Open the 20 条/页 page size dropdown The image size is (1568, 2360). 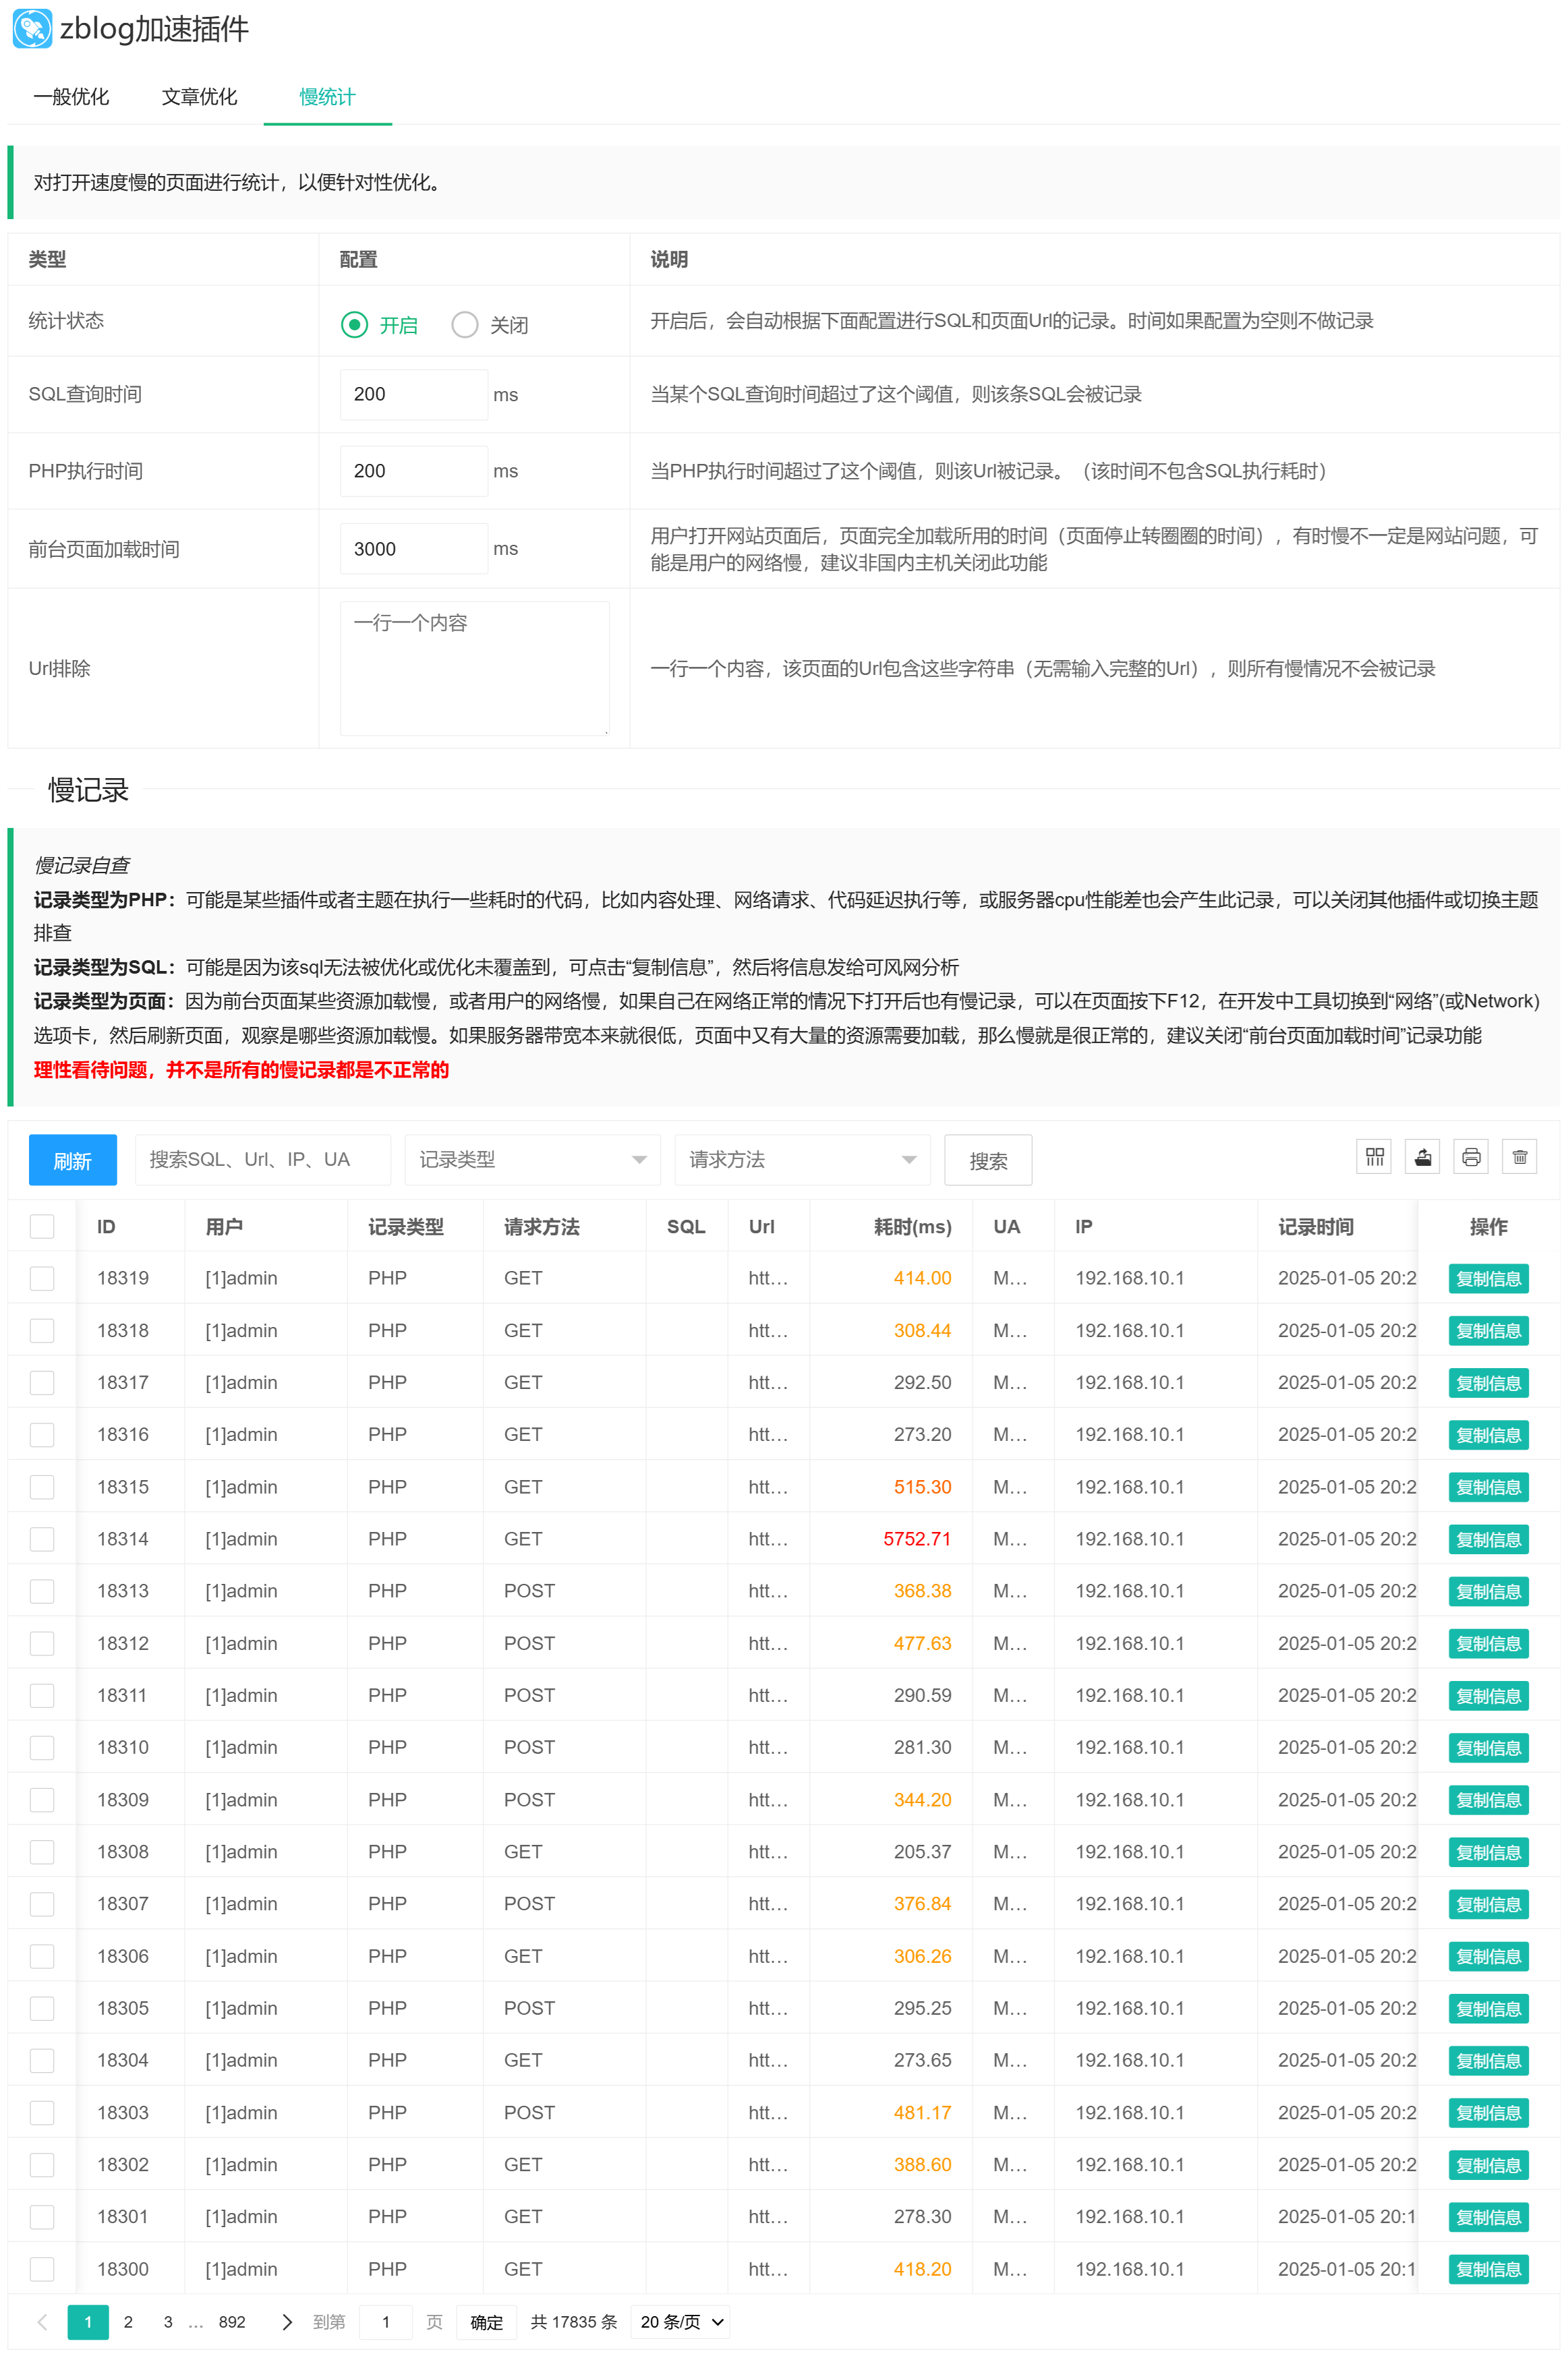[x=681, y=2321]
